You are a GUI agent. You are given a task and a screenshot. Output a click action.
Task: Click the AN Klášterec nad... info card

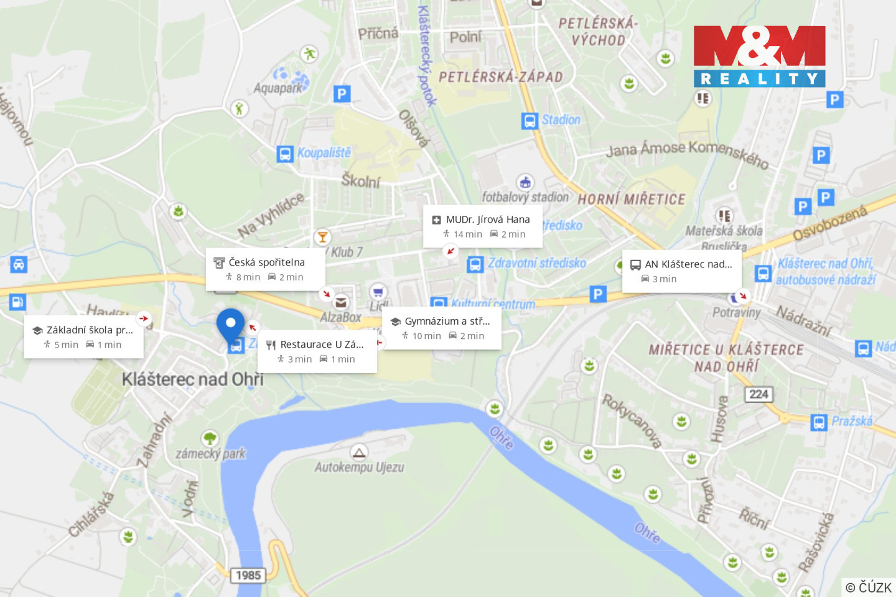click(x=682, y=271)
